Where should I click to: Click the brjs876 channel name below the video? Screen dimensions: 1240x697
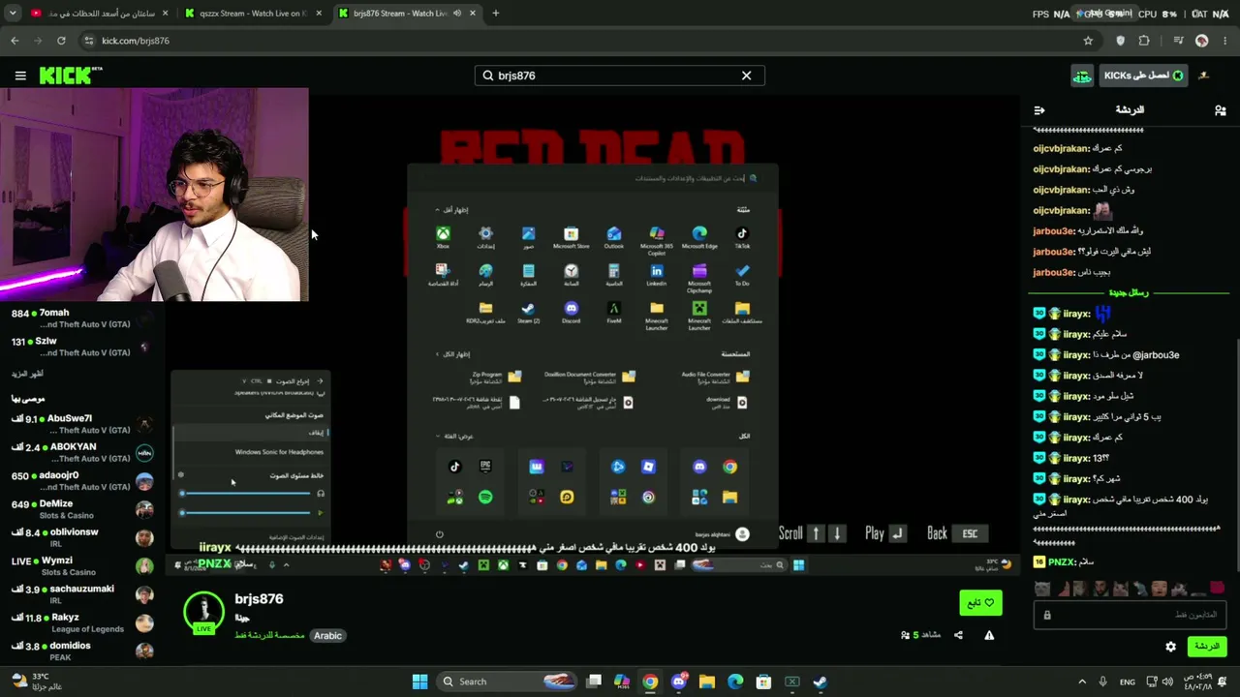pos(259,599)
